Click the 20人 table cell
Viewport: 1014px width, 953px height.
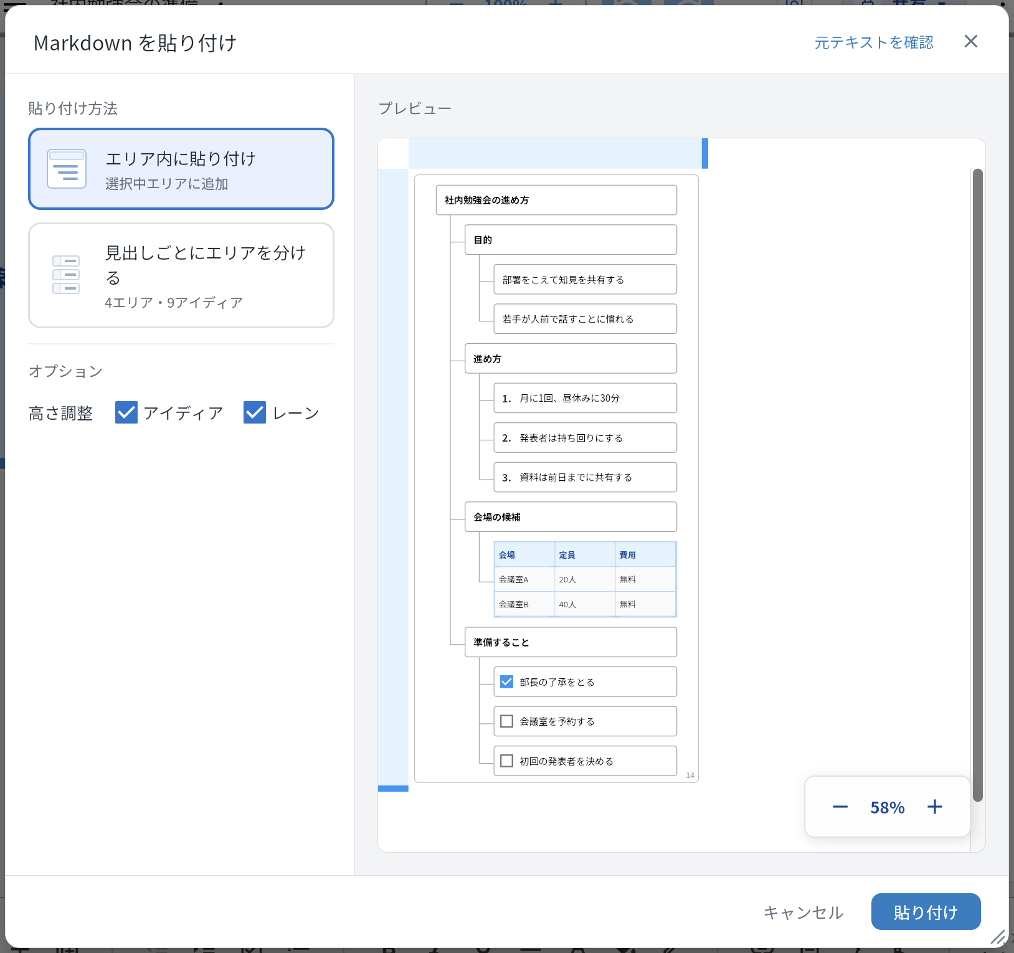coord(585,579)
